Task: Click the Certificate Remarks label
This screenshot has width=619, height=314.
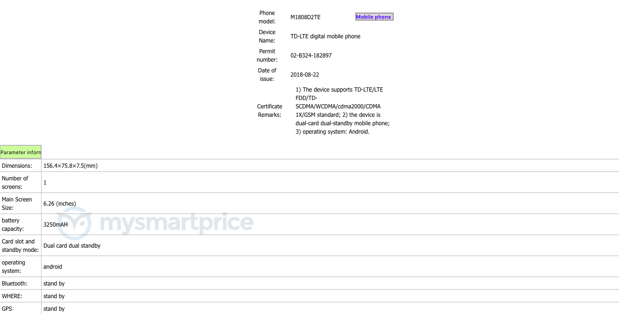Action: 270,111
